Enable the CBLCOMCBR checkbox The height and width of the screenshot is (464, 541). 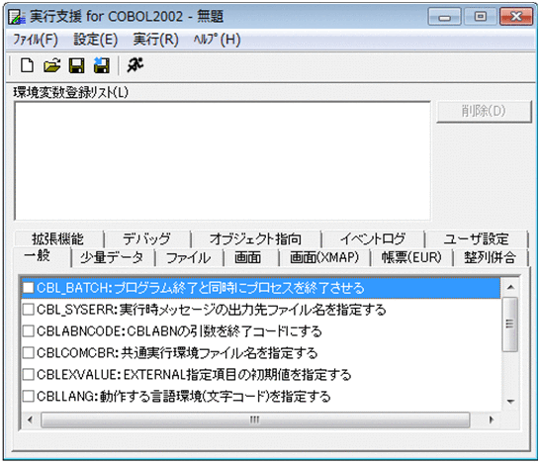click(29, 353)
